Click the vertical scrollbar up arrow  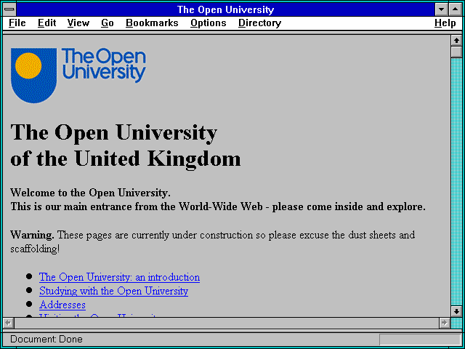point(456,41)
